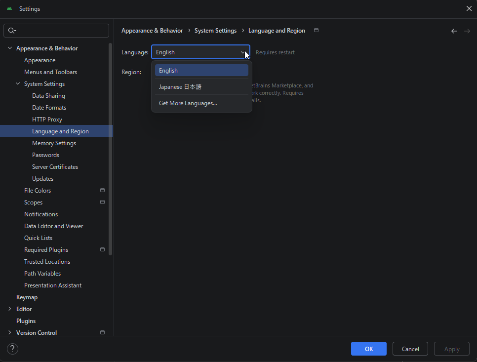Collapse the Appearance & Behavior tree node
The width and height of the screenshot is (477, 362).
pyautogui.click(x=10, y=48)
